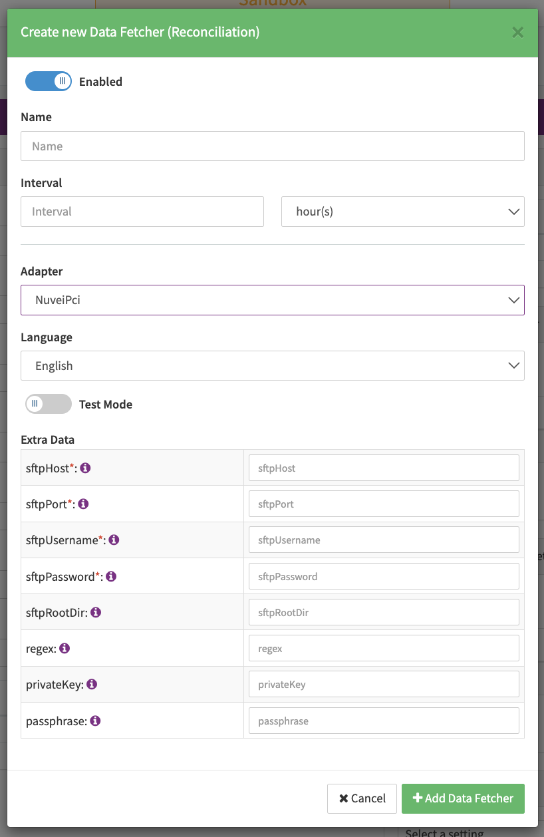Turn on the Test Mode toggle
The height and width of the screenshot is (837, 544).
coord(49,404)
